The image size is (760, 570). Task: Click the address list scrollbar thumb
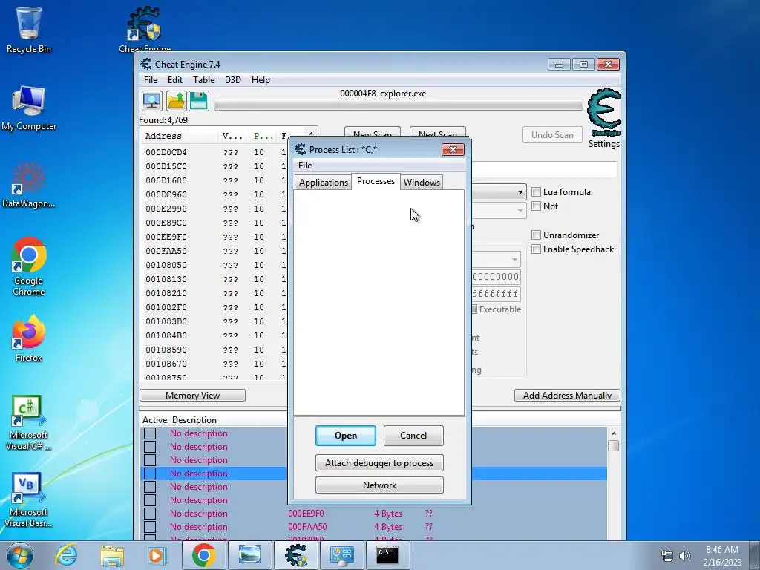tap(613, 445)
